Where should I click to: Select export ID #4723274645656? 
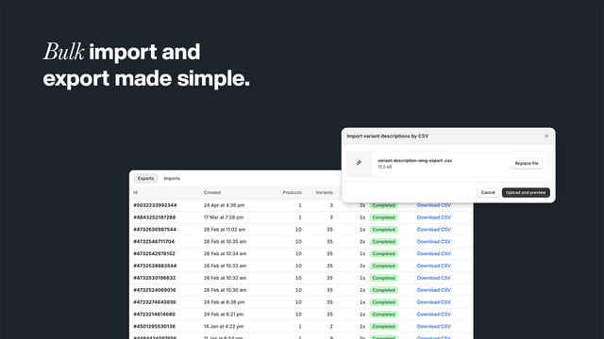(155, 302)
